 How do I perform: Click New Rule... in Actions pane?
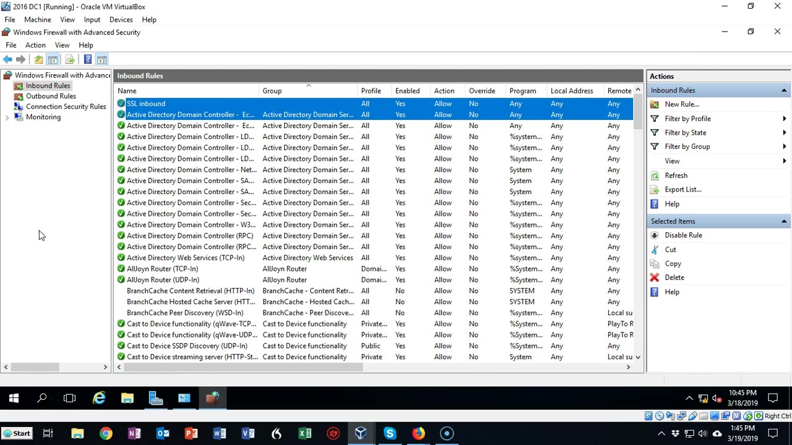[682, 104]
